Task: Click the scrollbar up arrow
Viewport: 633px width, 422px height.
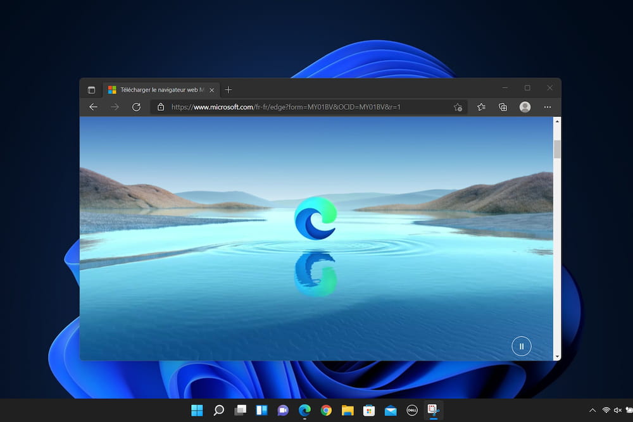Action: [x=557, y=121]
